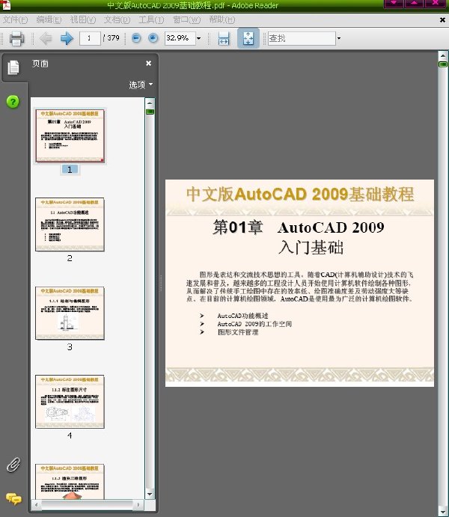The image size is (449, 517).
Task: Open the 工具(T) menu
Action: click(151, 20)
